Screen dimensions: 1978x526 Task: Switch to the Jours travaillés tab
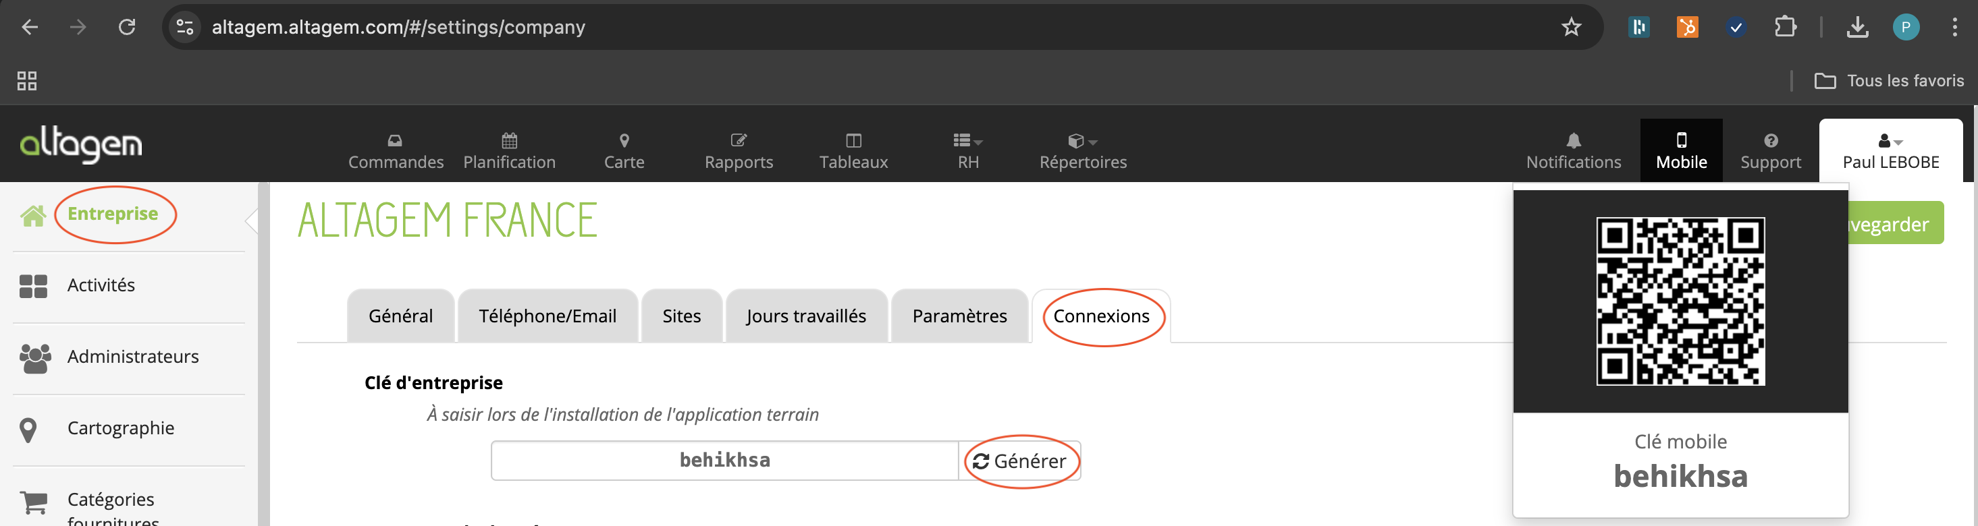pos(806,316)
